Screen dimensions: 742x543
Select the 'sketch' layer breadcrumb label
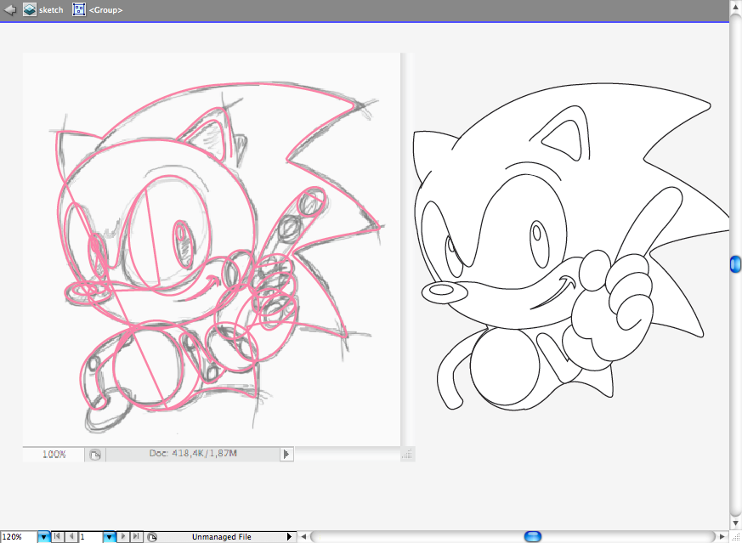[51, 10]
